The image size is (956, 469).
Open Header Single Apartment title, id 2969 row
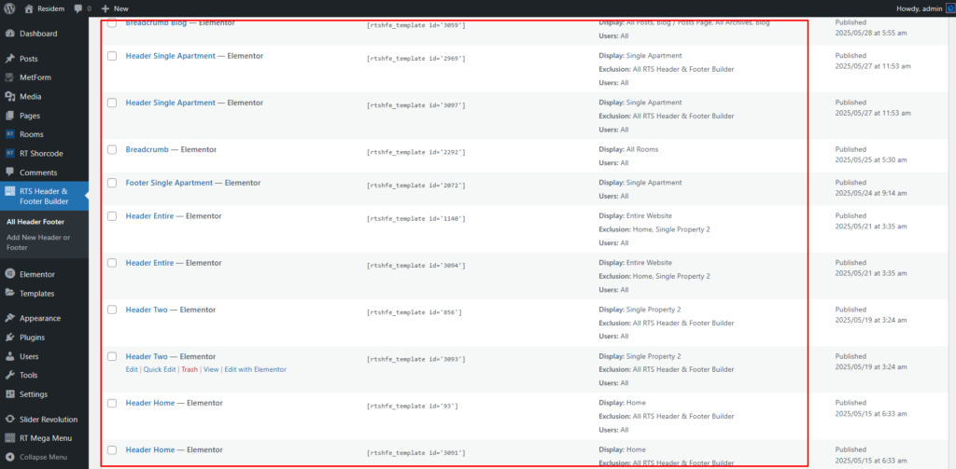point(171,55)
